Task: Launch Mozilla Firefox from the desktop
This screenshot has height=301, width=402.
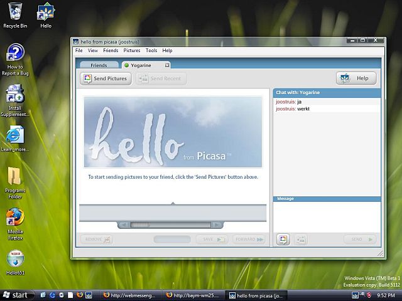Action: pyautogui.click(x=15, y=224)
